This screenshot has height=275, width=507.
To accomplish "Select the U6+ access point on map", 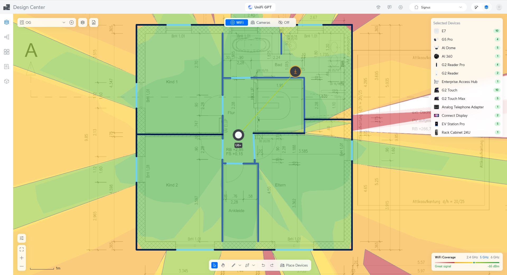I will (238, 135).
